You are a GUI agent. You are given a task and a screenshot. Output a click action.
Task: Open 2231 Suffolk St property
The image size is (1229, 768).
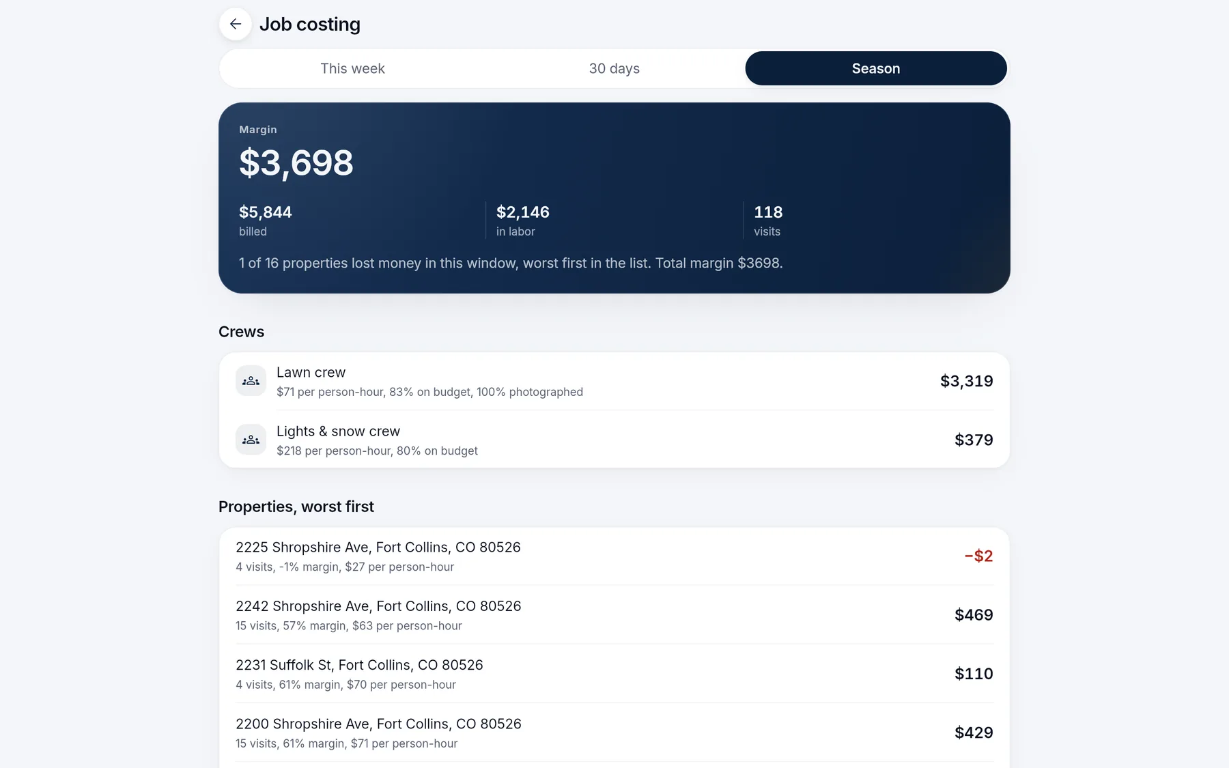click(x=614, y=674)
